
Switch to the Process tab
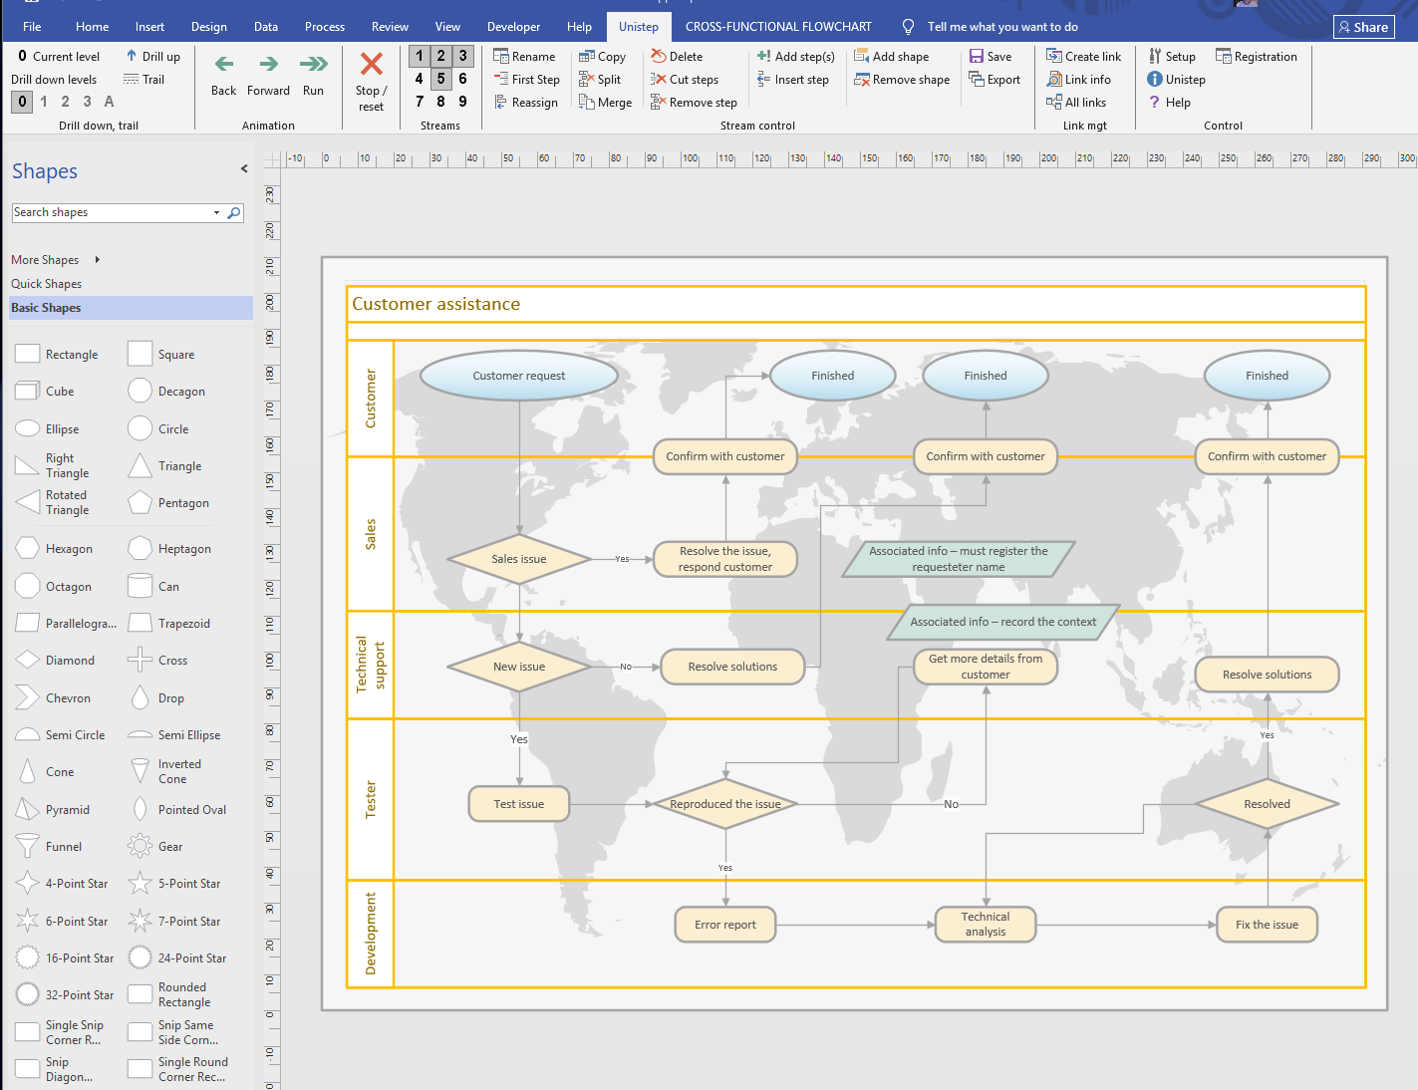[324, 27]
